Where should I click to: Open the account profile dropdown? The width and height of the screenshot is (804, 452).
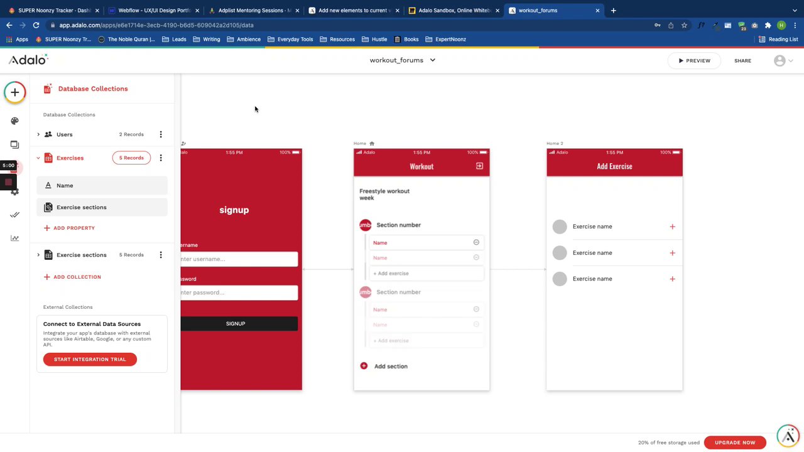tap(783, 61)
